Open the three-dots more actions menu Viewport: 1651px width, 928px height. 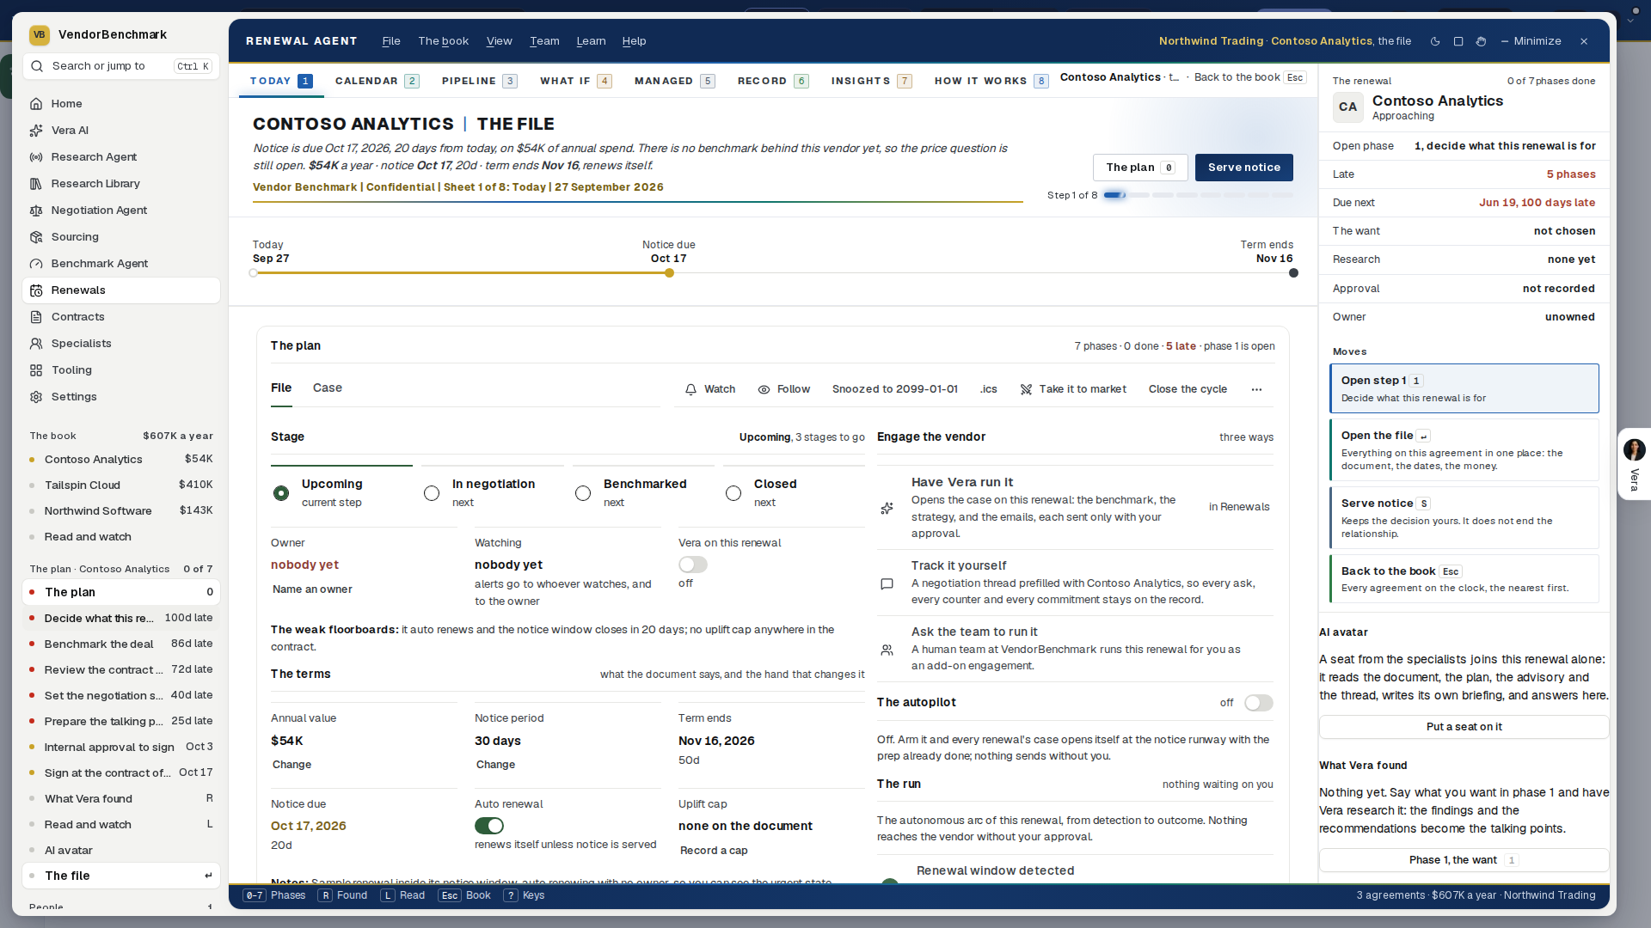[1256, 389]
